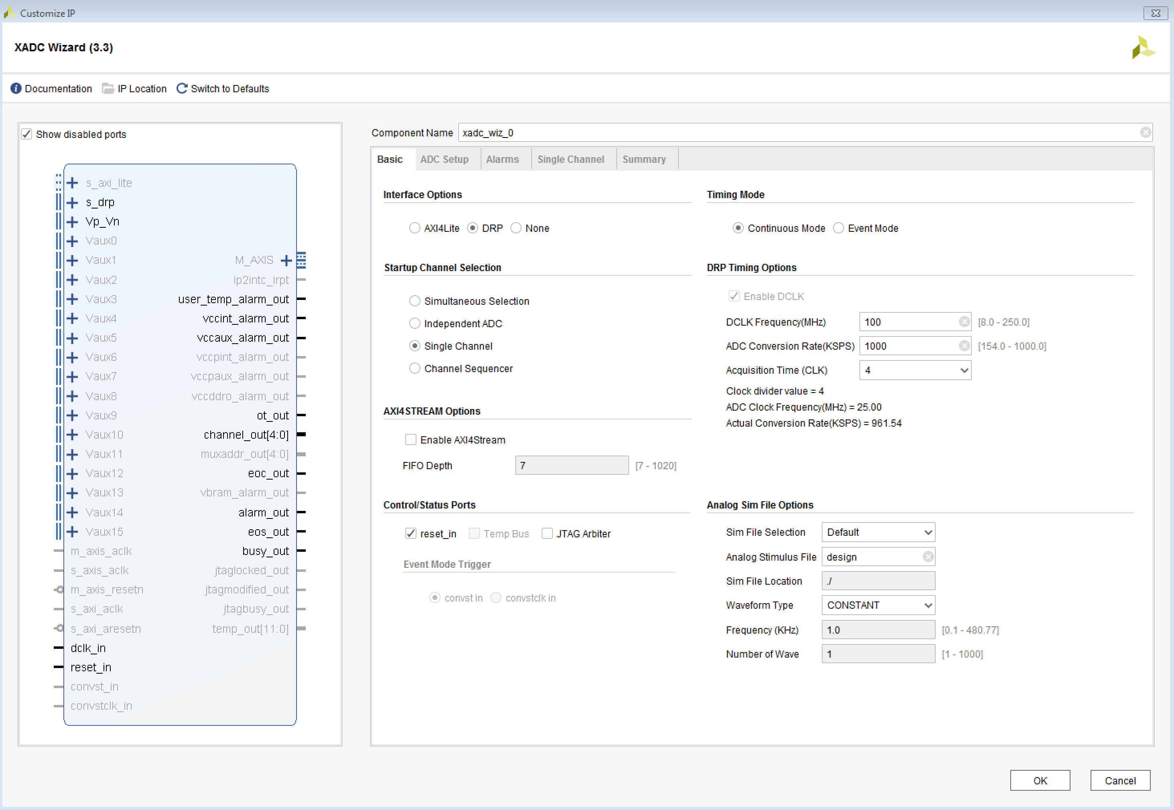Click the Cancel button
Image resolution: width=1174 pixels, height=810 pixels.
click(1120, 780)
